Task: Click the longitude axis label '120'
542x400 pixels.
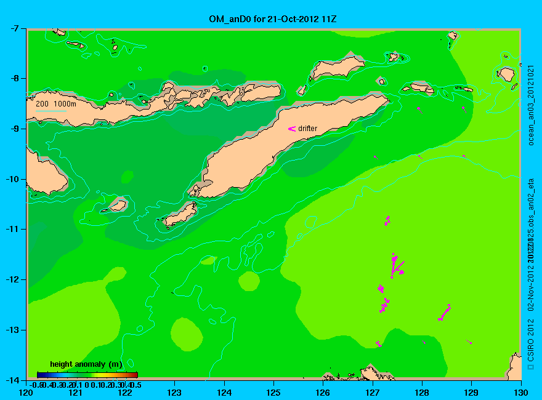Action: tap(26, 393)
